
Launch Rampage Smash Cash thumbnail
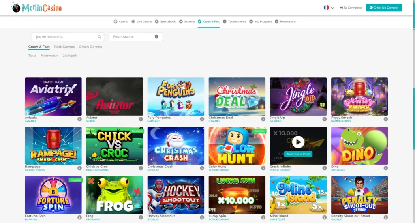point(53,146)
